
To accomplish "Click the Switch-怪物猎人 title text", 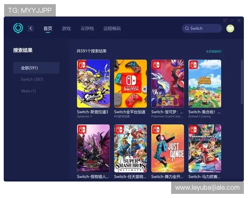I will tap(93, 177).
